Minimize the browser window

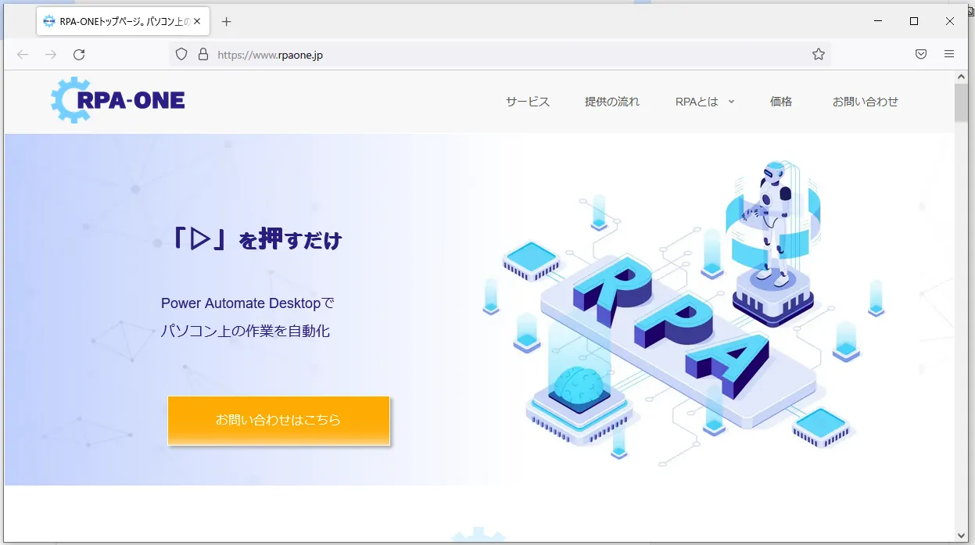(877, 22)
